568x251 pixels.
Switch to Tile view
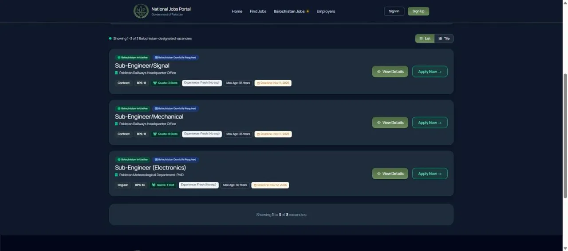pos(444,39)
